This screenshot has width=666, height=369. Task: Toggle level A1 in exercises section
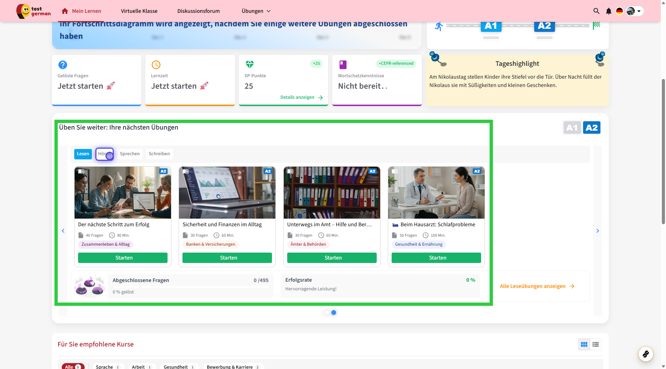[x=572, y=128]
